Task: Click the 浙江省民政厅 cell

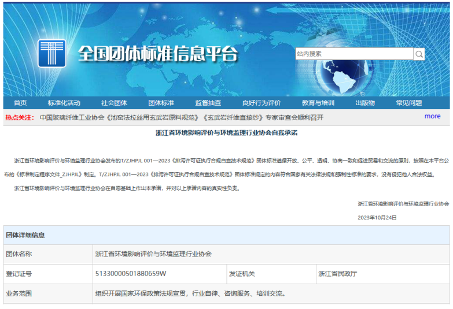Action: click(383, 274)
